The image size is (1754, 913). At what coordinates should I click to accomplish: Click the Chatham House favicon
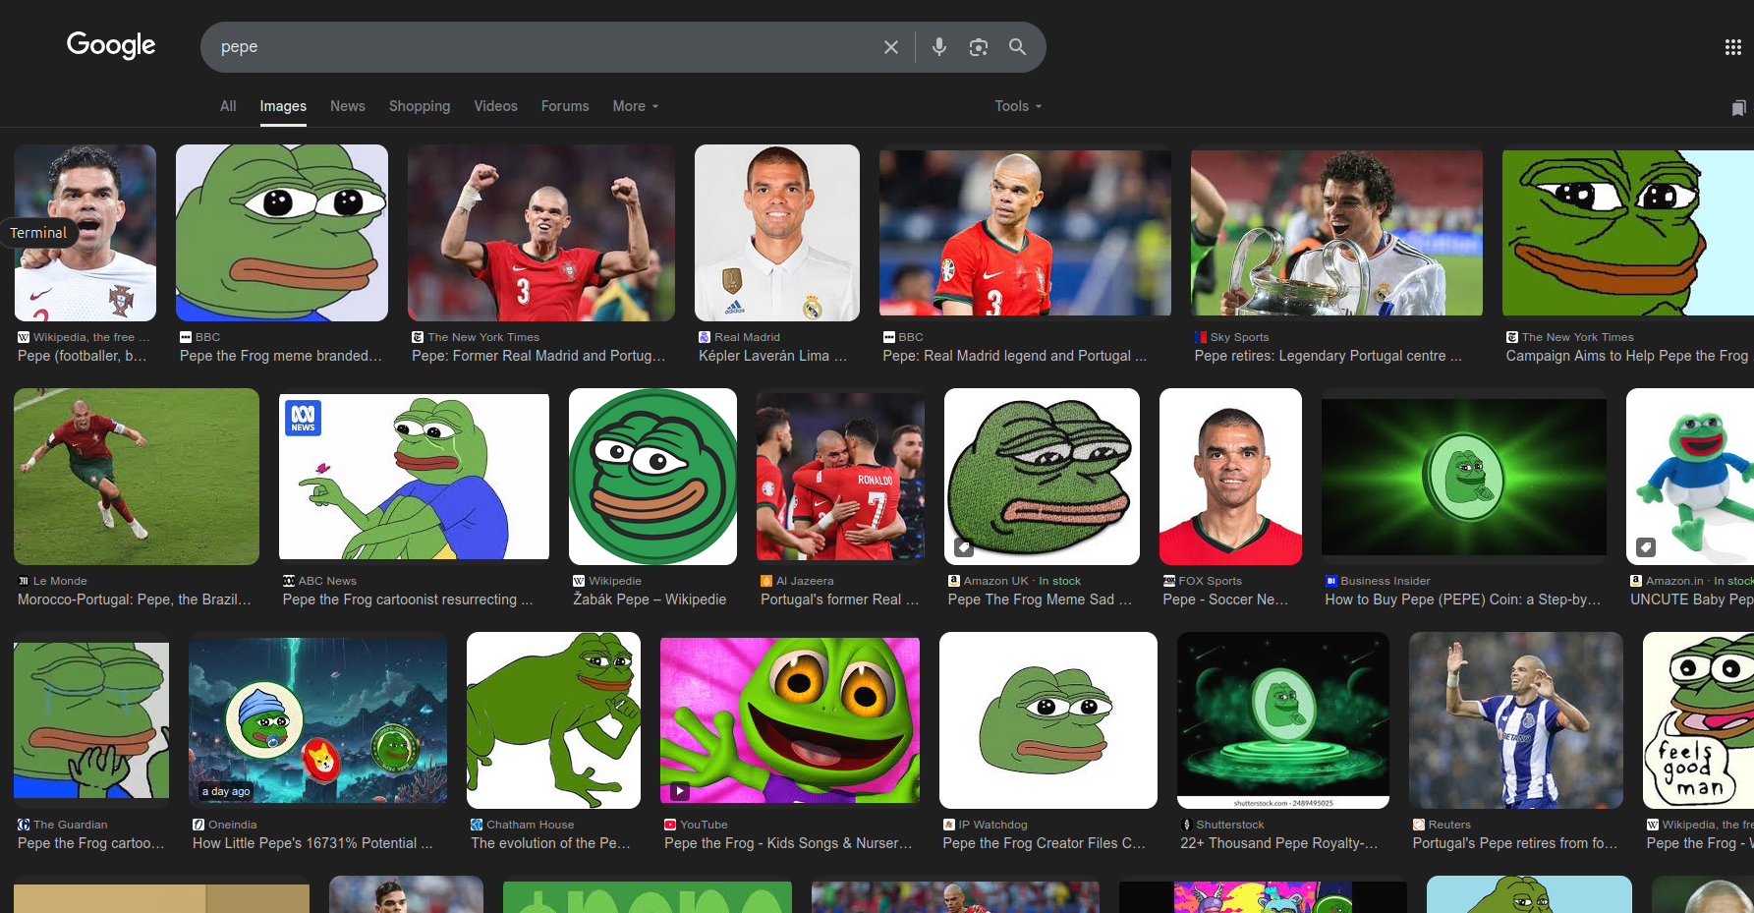(x=477, y=825)
